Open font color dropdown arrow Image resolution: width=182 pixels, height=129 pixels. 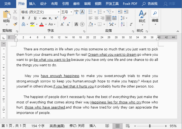point(46,24)
